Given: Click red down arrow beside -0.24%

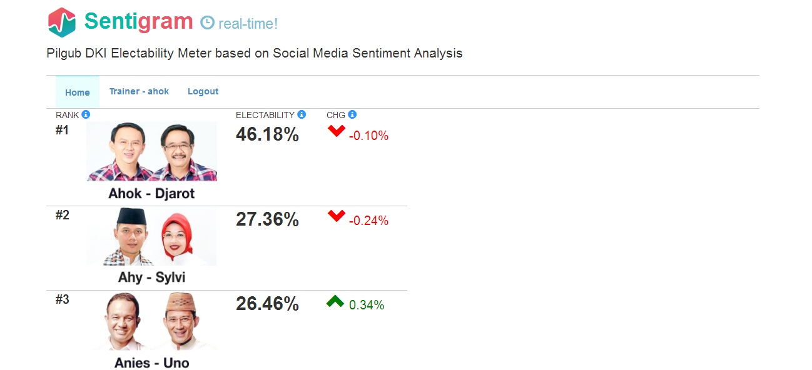Looking at the screenshot, I should (x=337, y=216).
